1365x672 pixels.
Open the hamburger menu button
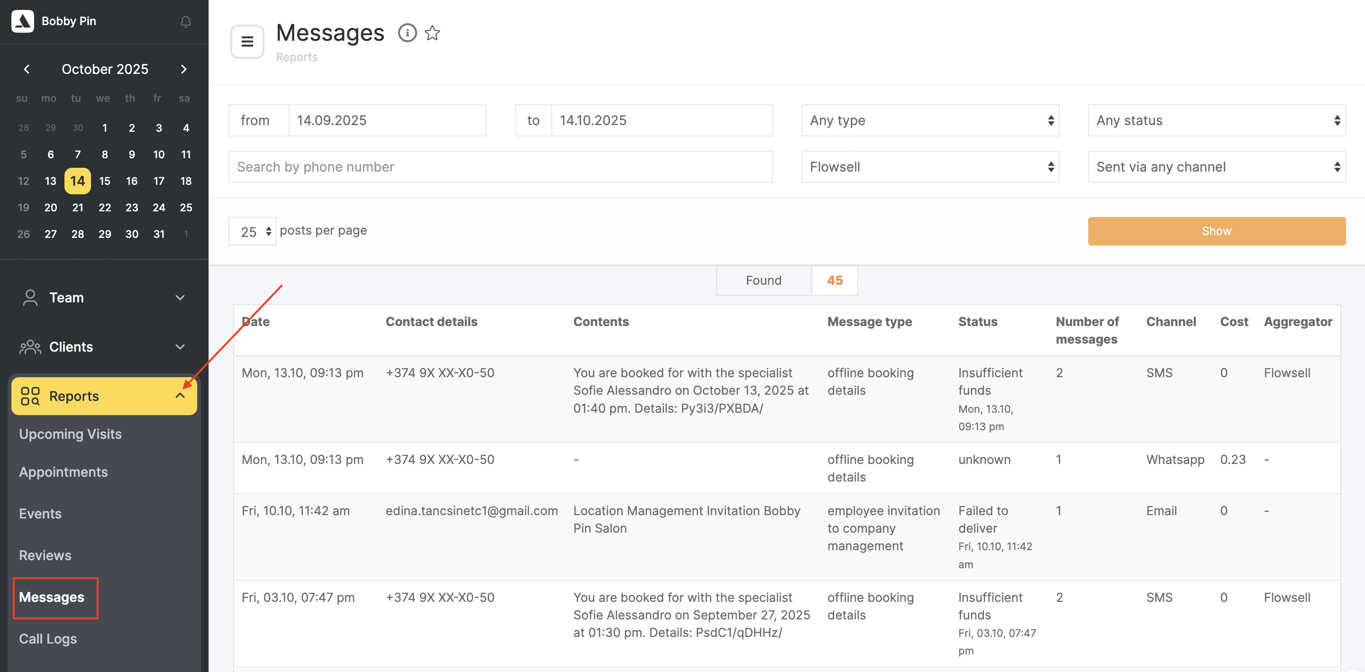tap(247, 41)
